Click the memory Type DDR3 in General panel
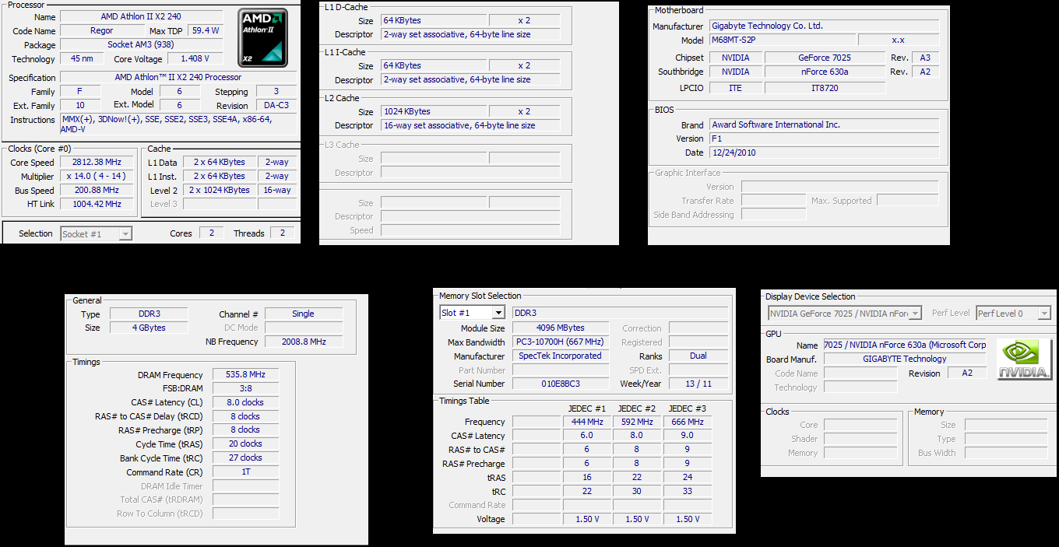Viewport: 1059px width, 547px height. tap(148, 314)
